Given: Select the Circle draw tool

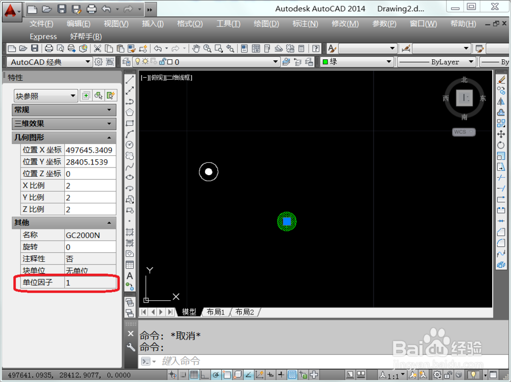Looking at the screenshot, I should (130, 145).
